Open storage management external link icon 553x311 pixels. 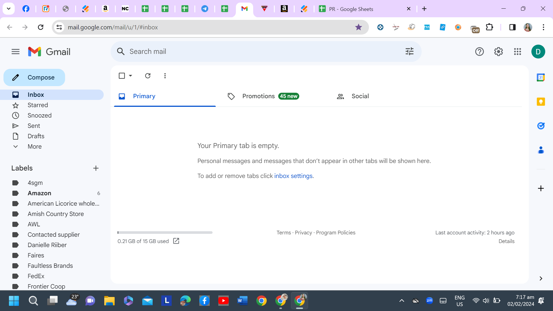point(176,241)
